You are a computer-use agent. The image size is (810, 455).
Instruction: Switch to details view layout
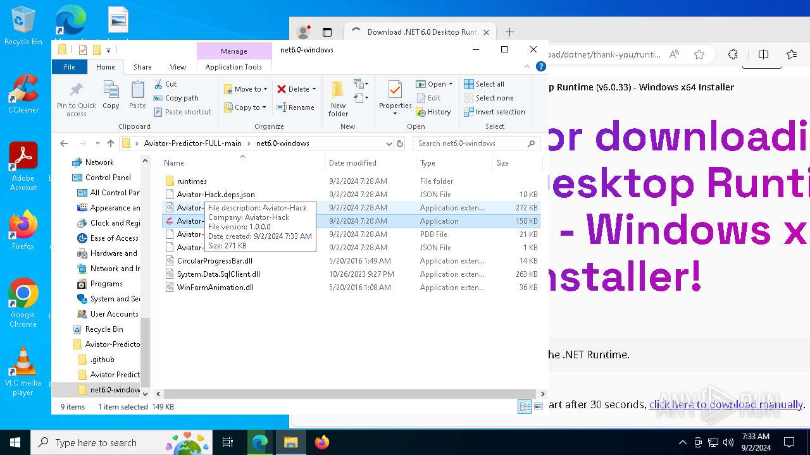[x=525, y=407]
